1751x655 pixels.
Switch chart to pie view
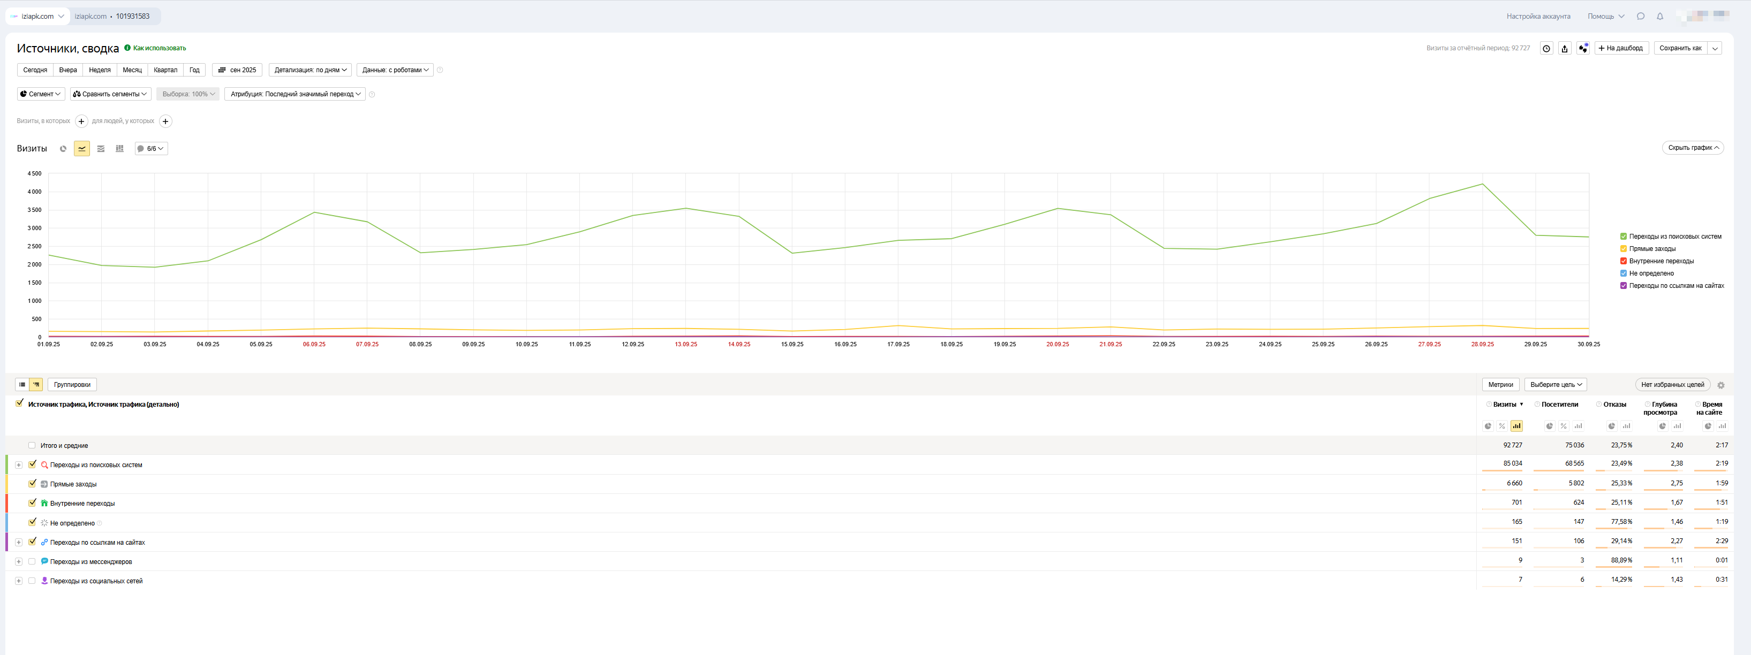tap(63, 149)
